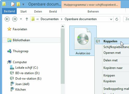The image size is (129, 94).
Task: Select Favorieten in the navigation pane
Action: pos(20,29)
